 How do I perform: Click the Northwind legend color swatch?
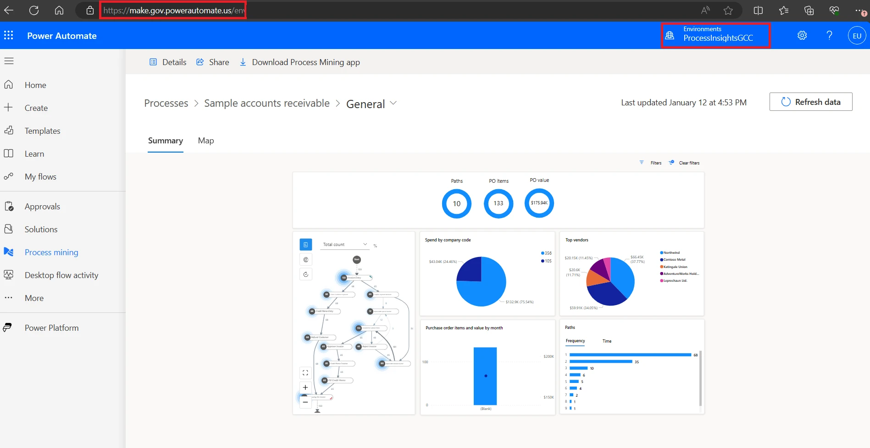[661, 253]
